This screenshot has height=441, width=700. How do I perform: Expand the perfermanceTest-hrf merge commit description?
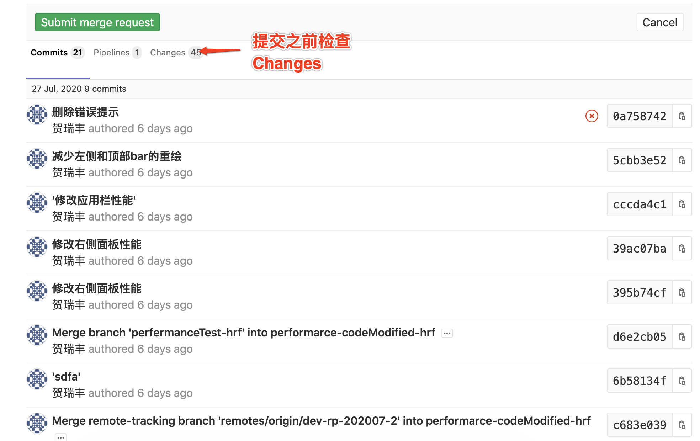(447, 333)
